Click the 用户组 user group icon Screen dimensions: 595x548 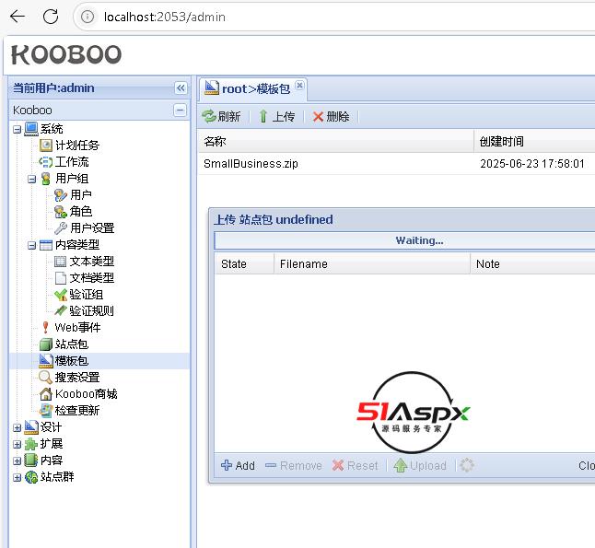click(46, 179)
